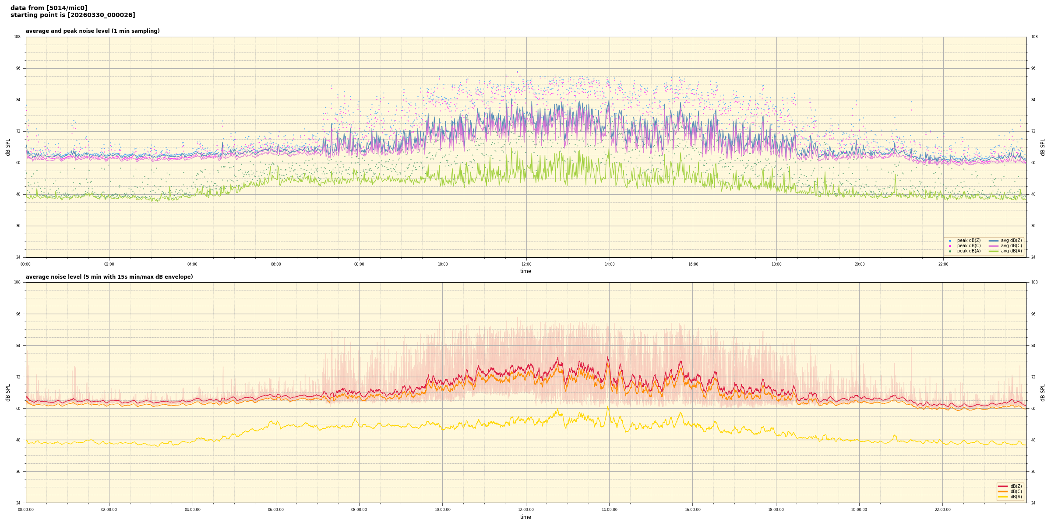Click the avg dB(Z) legend line swatch
Viewport: 1051px width, 525px height.
point(994,241)
